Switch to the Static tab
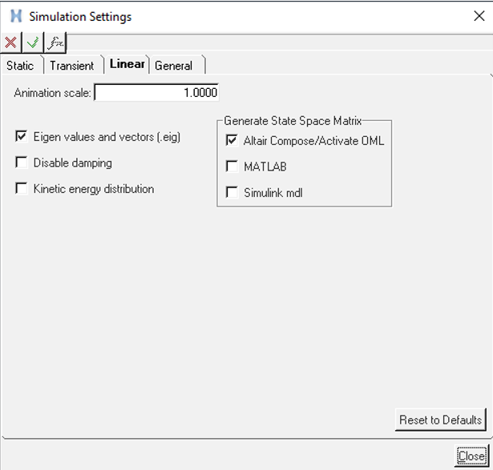This screenshot has height=470, width=493. click(20, 66)
